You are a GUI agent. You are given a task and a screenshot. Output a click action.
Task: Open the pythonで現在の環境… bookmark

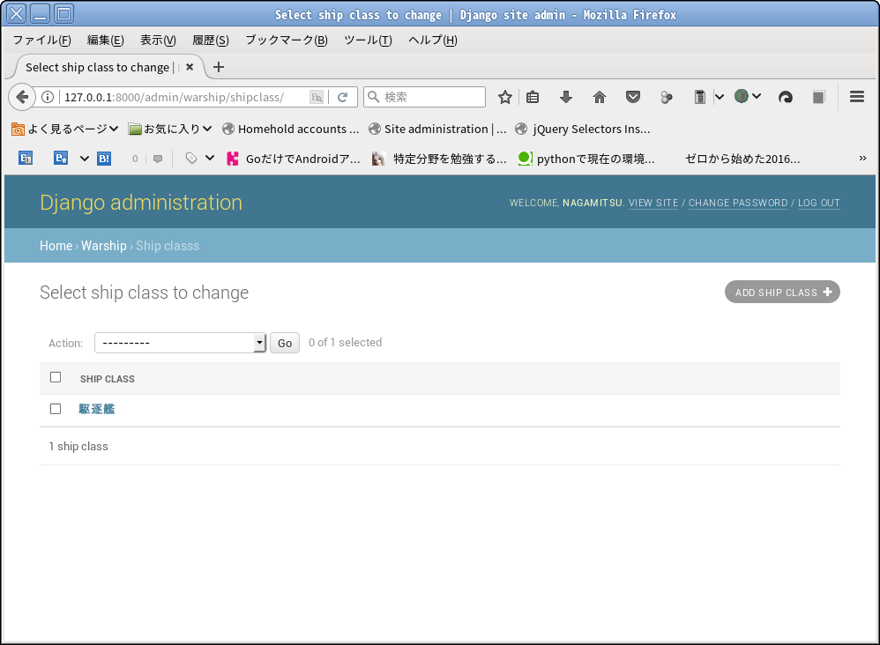click(x=586, y=159)
